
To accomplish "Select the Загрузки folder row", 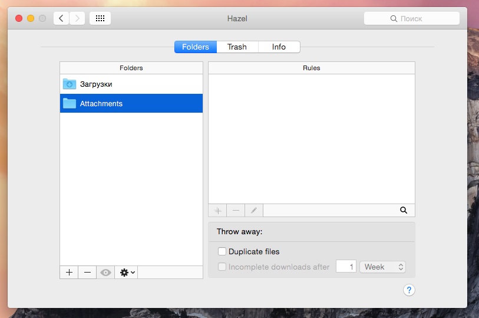I will [x=131, y=84].
